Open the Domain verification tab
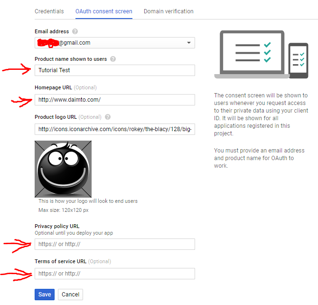Screen dimensions: 318x305 (168, 11)
